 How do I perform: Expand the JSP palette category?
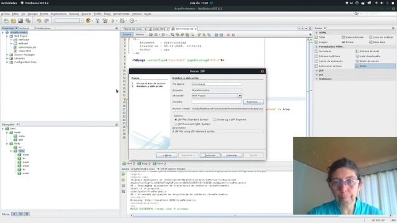316,71
